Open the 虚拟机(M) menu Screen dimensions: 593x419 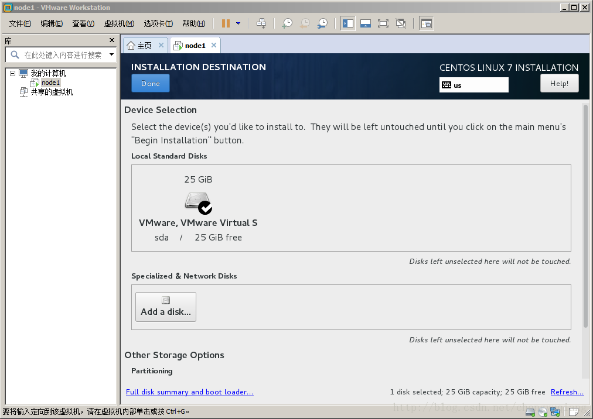coord(119,23)
